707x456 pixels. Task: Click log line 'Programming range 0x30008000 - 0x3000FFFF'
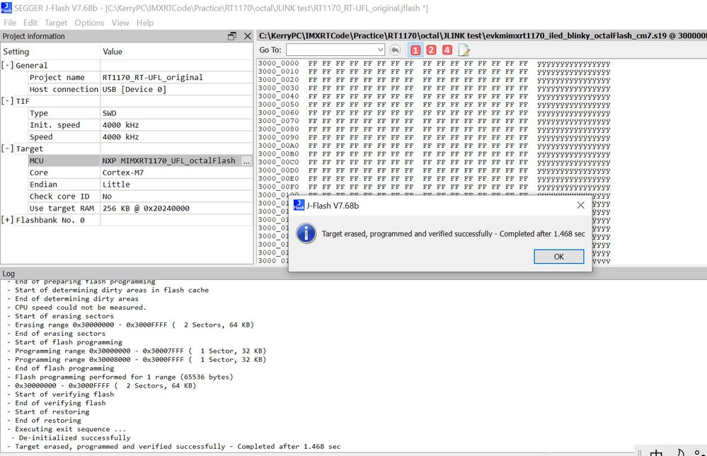(x=137, y=360)
